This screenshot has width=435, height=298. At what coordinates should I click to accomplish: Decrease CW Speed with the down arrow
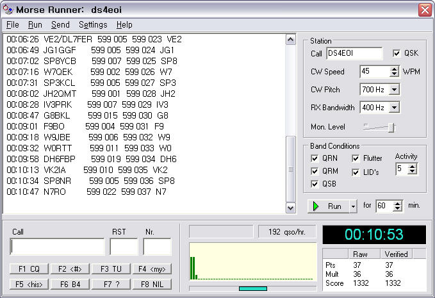394,74
